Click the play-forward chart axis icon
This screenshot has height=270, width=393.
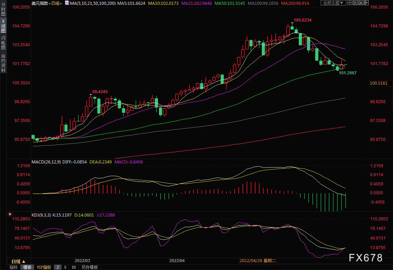[x=361, y=3]
